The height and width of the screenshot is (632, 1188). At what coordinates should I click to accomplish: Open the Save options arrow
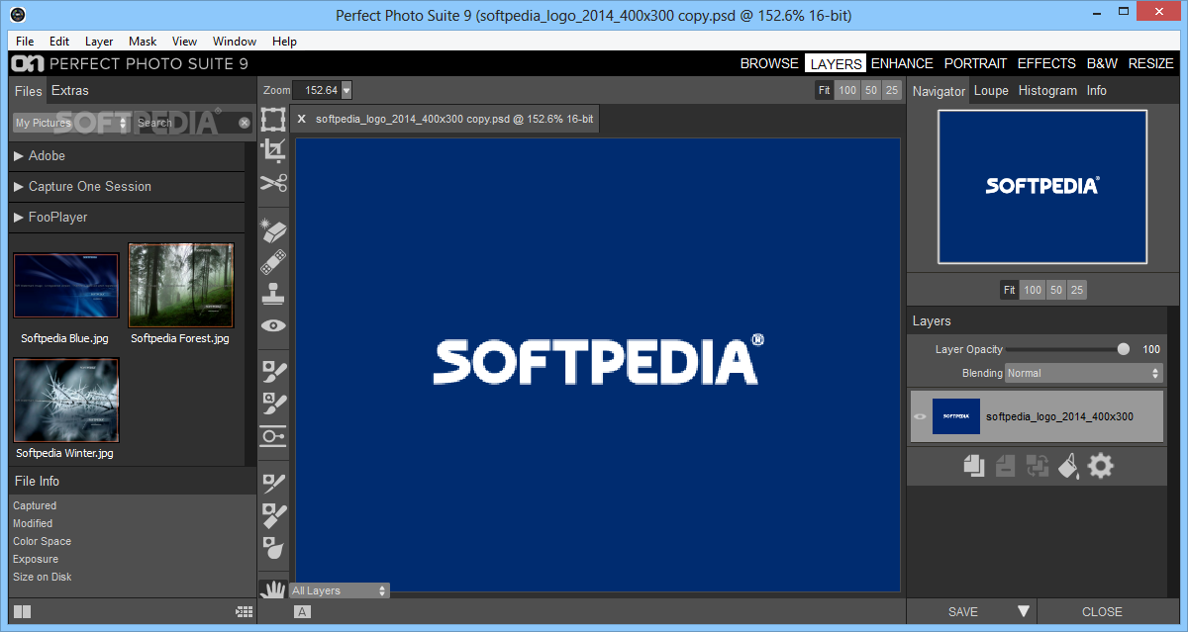click(x=1024, y=611)
